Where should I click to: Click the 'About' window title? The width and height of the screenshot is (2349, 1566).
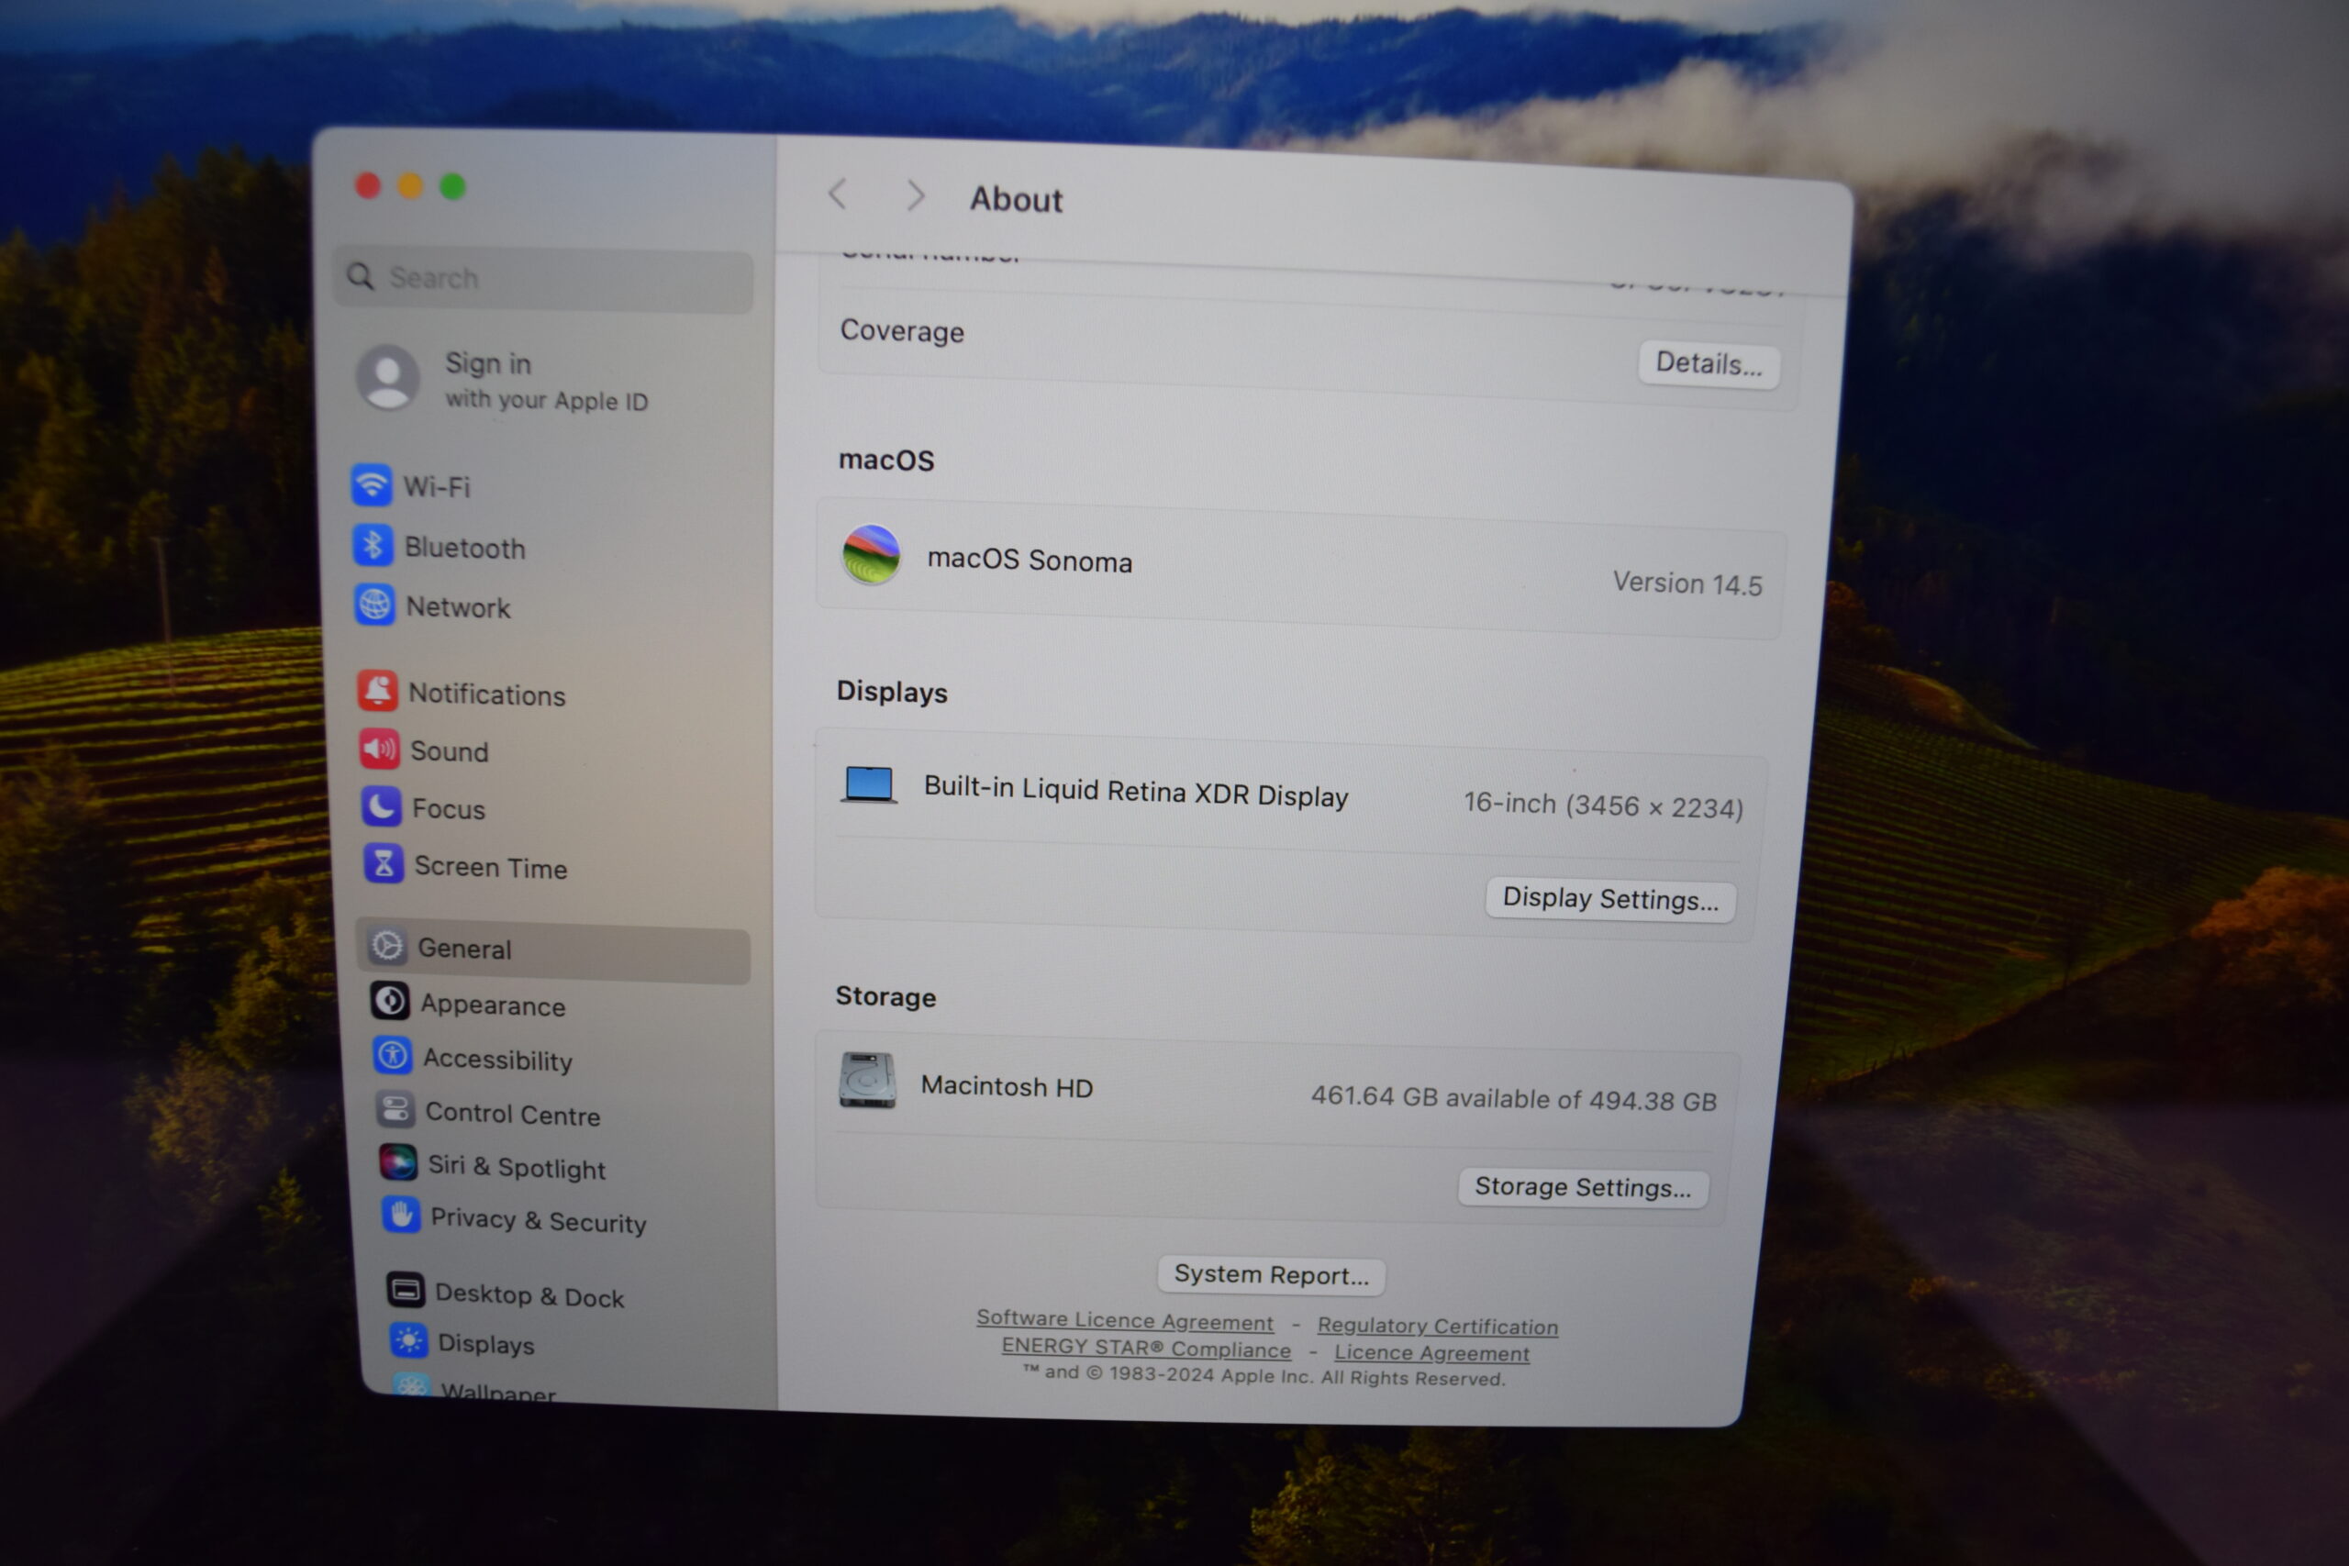point(1016,200)
